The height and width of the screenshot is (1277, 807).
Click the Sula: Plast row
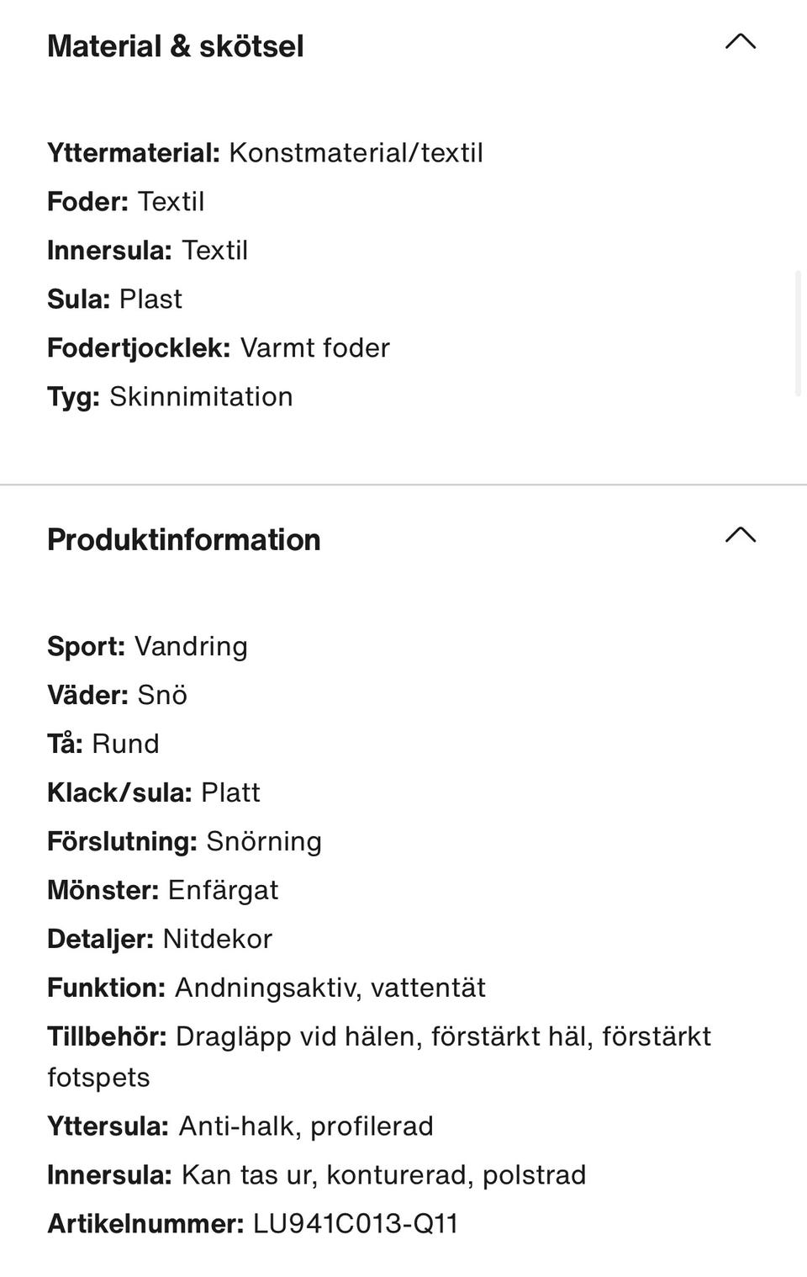(114, 299)
